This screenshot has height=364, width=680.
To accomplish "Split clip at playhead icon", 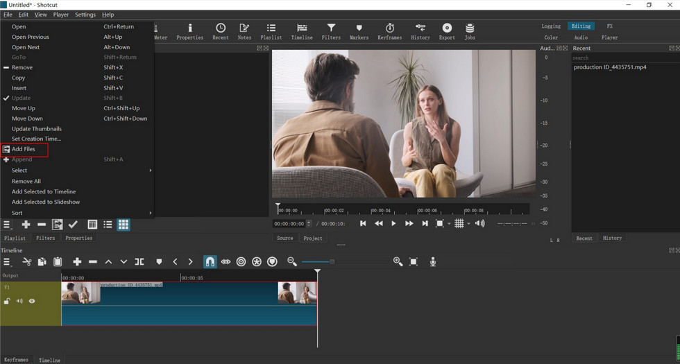I will click(x=139, y=262).
